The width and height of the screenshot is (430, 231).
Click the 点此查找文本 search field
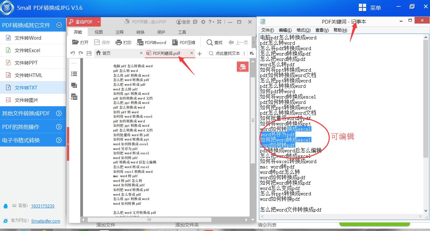click(224, 53)
